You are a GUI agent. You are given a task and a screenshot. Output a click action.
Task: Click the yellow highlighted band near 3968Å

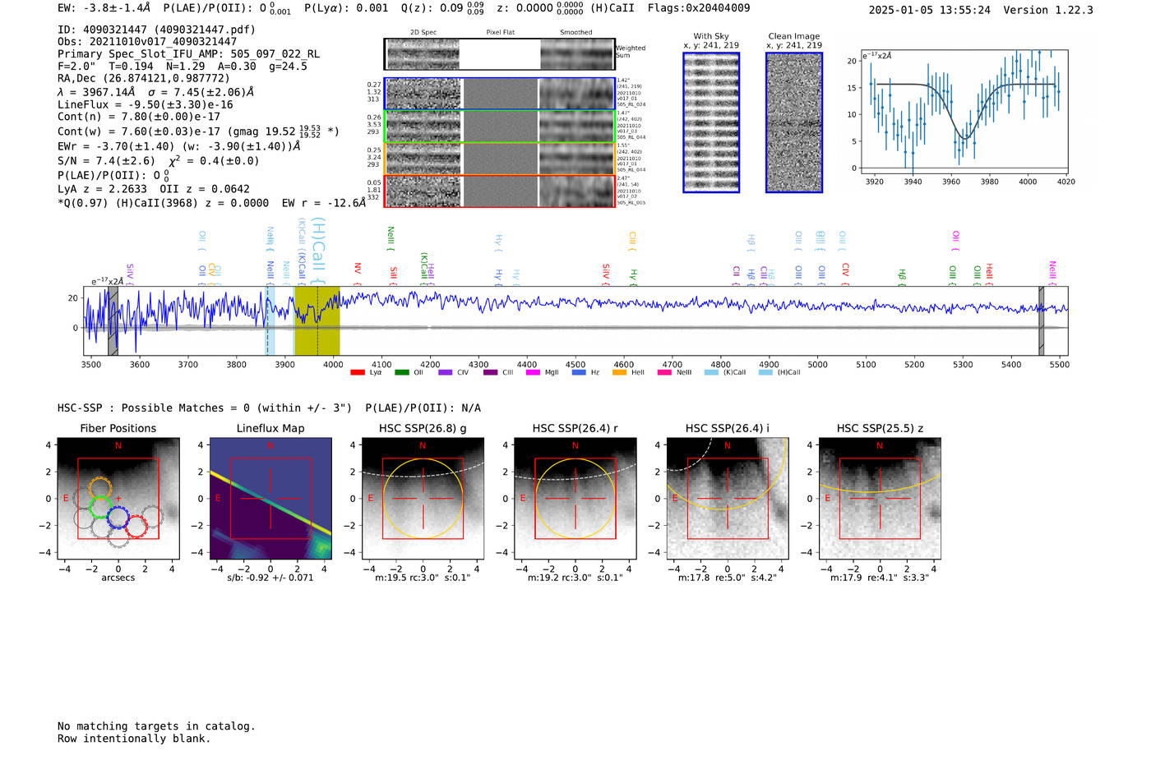(x=317, y=321)
